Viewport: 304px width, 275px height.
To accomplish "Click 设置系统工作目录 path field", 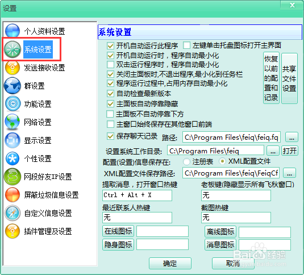I will coord(215,151).
